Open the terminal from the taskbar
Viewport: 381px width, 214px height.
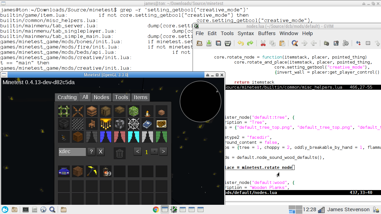click(26, 209)
